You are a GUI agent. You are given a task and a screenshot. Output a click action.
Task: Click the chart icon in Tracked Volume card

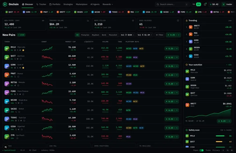tap(88, 21)
